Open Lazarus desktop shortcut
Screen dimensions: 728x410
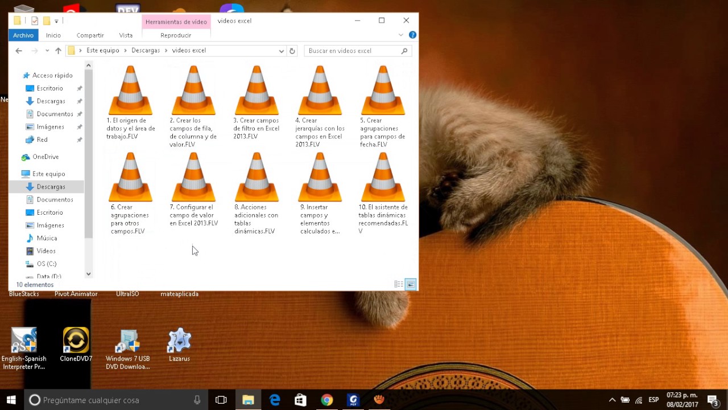coord(179,345)
